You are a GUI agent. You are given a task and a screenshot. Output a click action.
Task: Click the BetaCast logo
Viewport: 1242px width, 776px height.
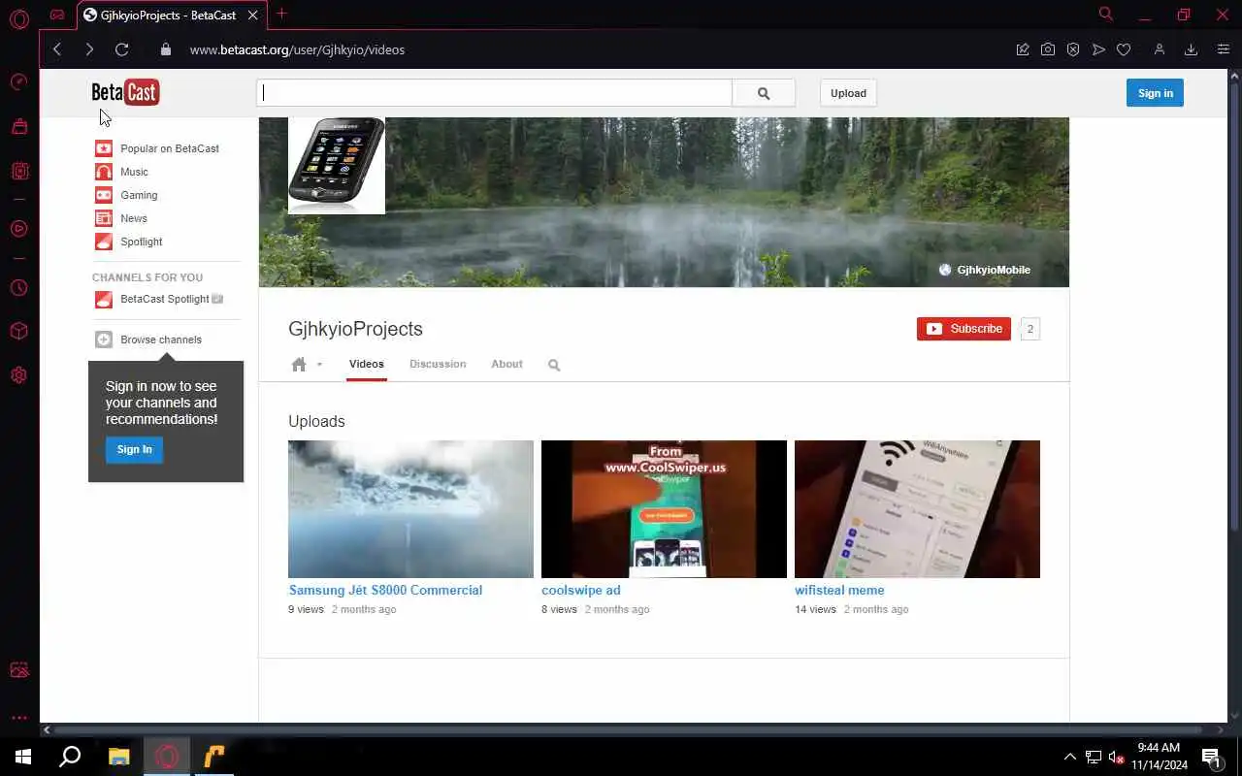(x=125, y=92)
